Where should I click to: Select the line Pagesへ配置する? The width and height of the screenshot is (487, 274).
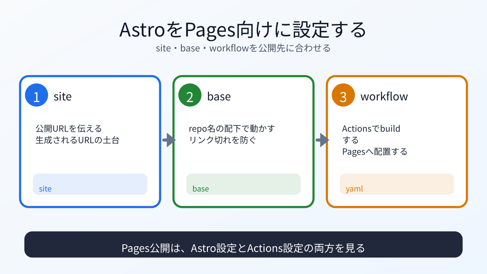(x=375, y=152)
